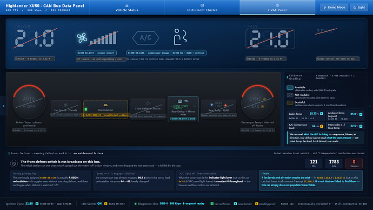Image resolution: width=373 pixels, height=210 pixels.
Task: Click the Intercooler loop temp grade badge
Action: tap(361, 126)
